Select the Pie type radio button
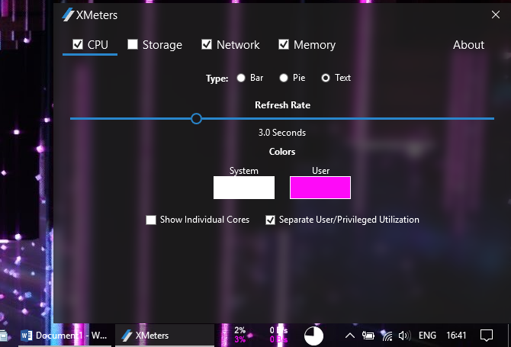 (284, 78)
